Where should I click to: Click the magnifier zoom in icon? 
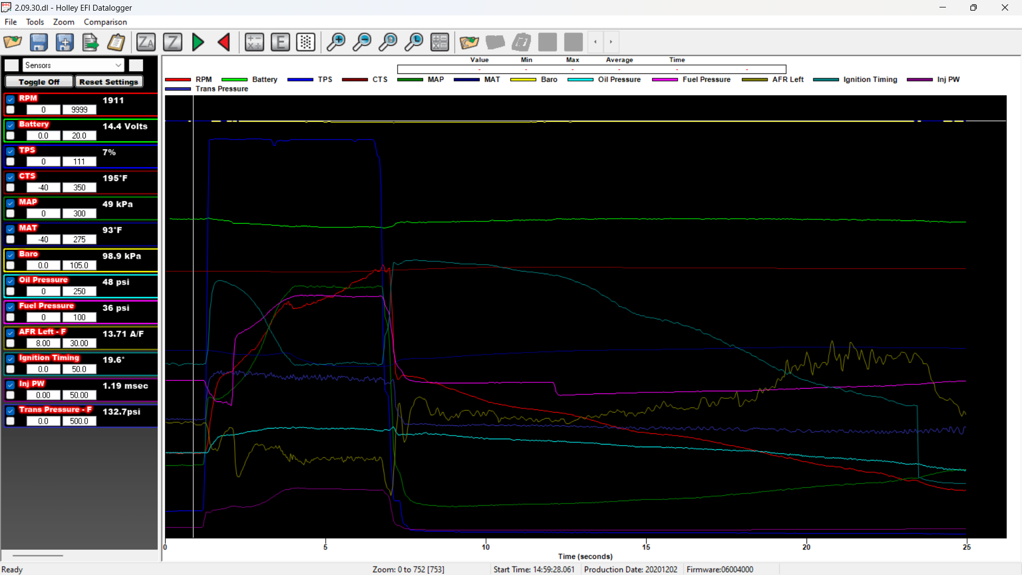click(336, 42)
